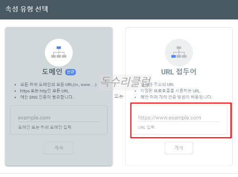This screenshot has height=177, width=238.
Task: Click the URL prefix property type icon
Action: pos(179,53)
